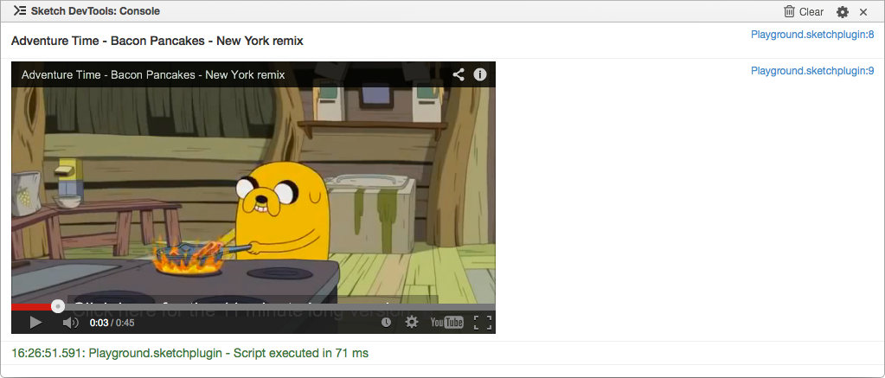The width and height of the screenshot is (885, 378).
Task: Click the 'Sketch DevTools: Console' title text
Action: click(95, 11)
